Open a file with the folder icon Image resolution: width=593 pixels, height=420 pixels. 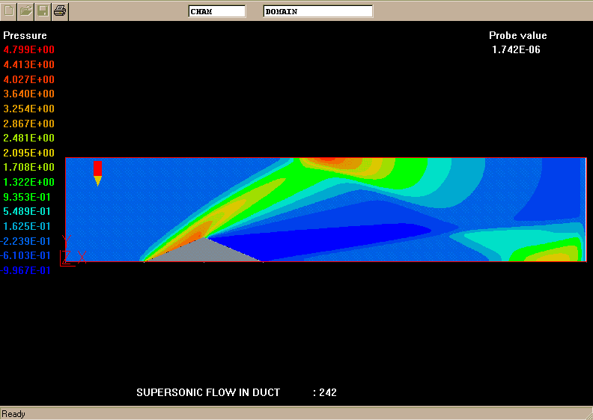pyautogui.click(x=26, y=10)
